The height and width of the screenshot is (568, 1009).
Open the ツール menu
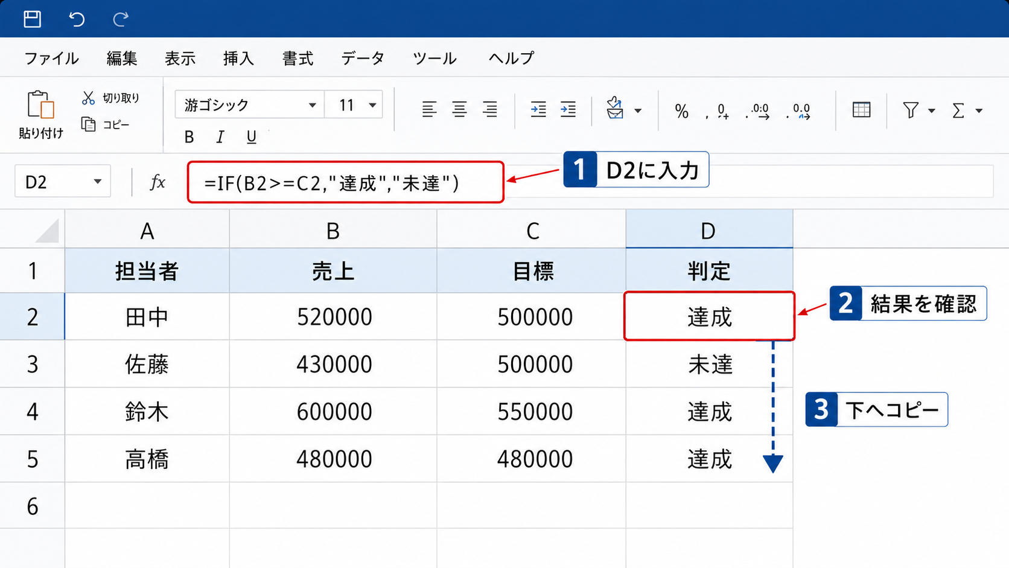point(434,58)
